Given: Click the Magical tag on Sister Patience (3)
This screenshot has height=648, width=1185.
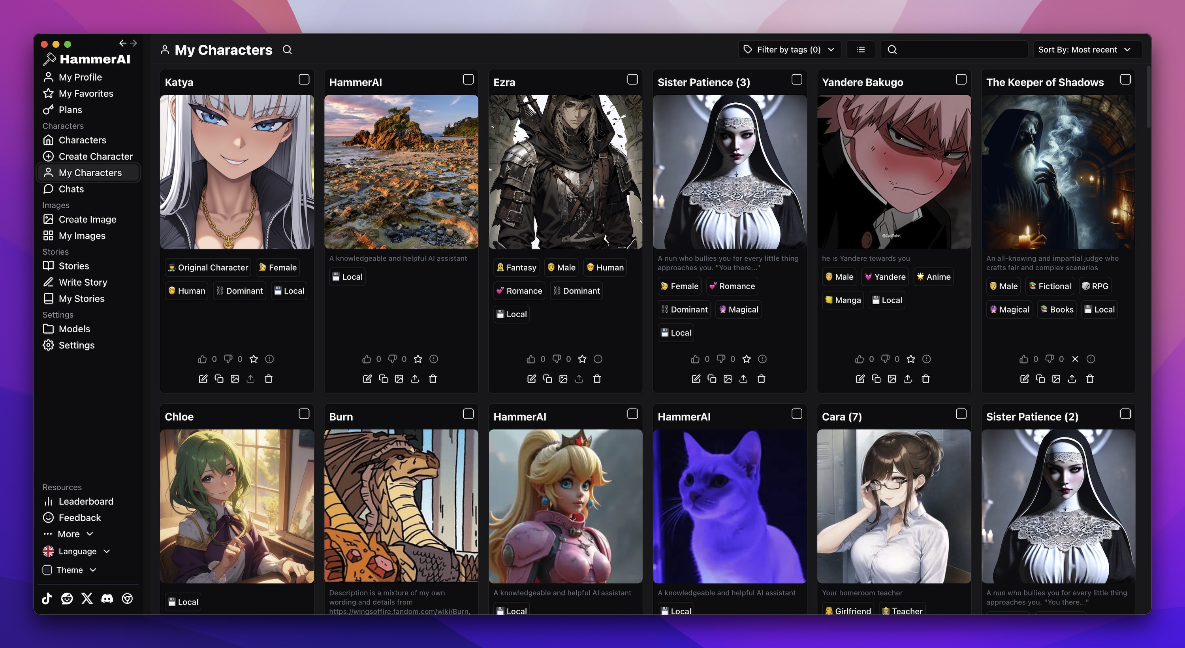Looking at the screenshot, I should pyautogui.click(x=738, y=309).
